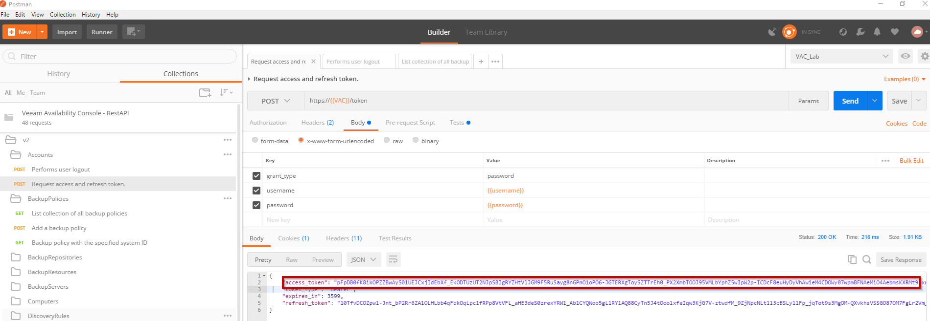Switch to the History sidebar tab
930x321 pixels.
coord(59,73)
